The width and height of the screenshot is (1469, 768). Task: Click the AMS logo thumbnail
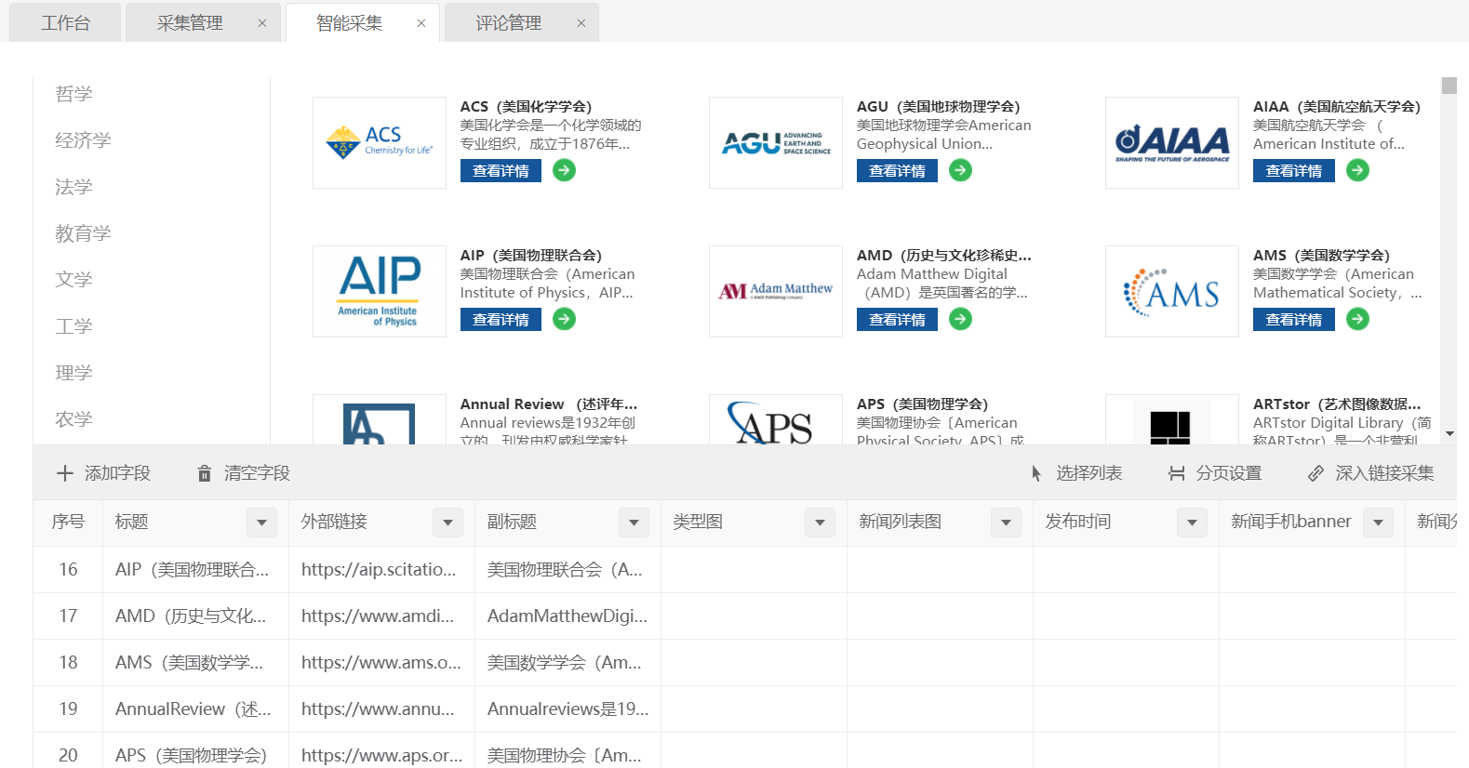pyautogui.click(x=1171, y=292)
